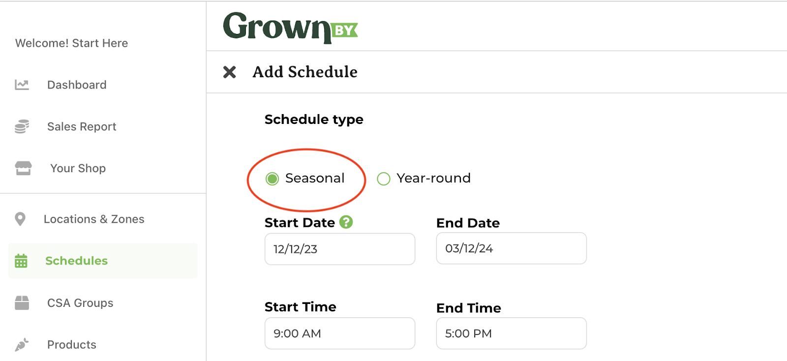Image resolution: width=787 pixels, height=361 pixels.
Task: Click the Products carrot icon
Action: coord(22,345)
